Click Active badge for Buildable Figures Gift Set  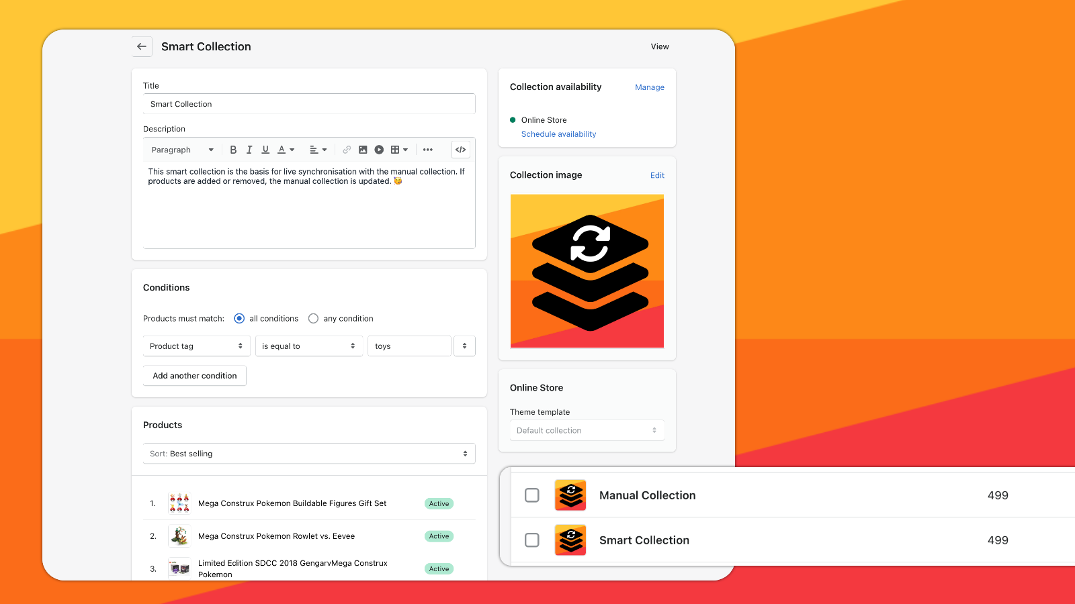(439, 503)
